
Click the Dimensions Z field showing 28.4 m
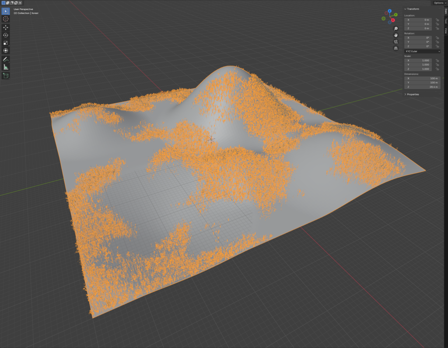(x=422, y=87)
